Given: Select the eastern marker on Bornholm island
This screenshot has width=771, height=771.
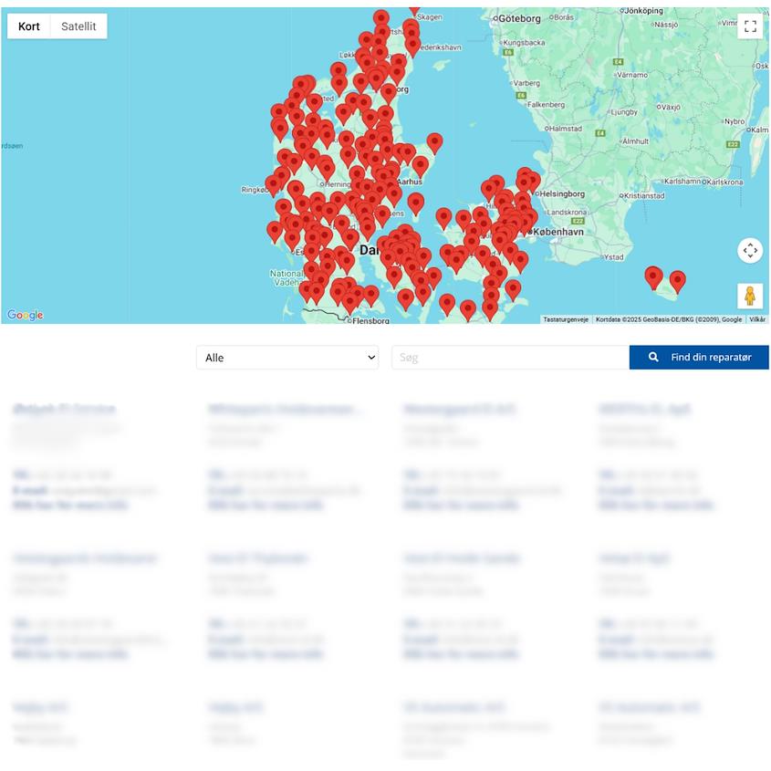Looking at the screenshot, I should 677,280.
